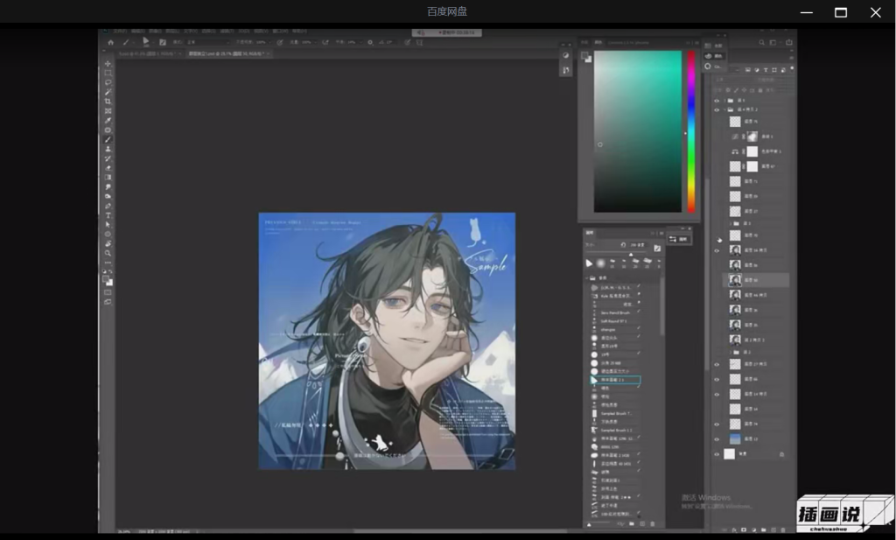This screenshot has width=896, height=540.
Task: Select the Zoom magnifier tool
Action: (108, 253)
